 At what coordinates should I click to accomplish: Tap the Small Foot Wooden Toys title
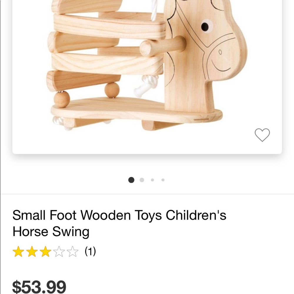tap(120, 216)
